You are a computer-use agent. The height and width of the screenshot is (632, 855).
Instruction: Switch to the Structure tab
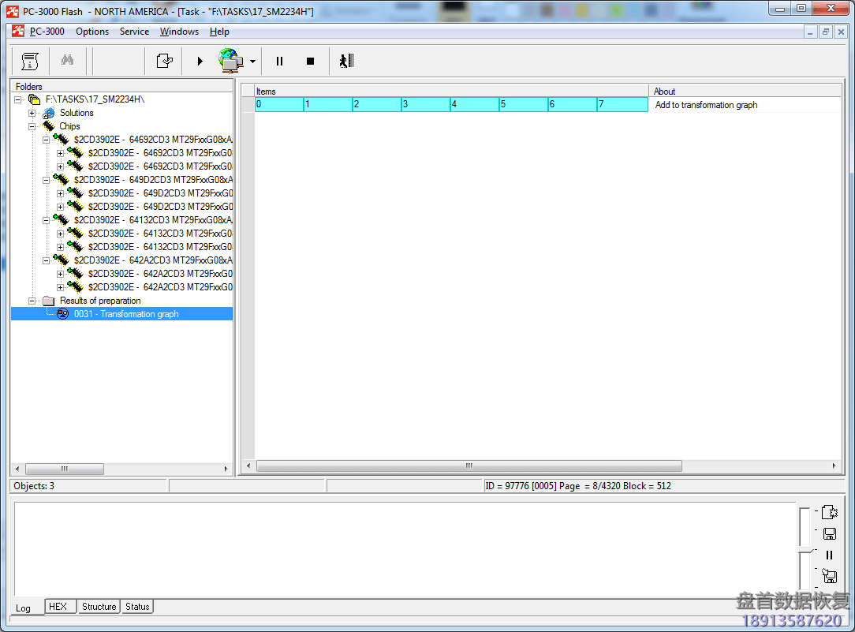point(99,607)
